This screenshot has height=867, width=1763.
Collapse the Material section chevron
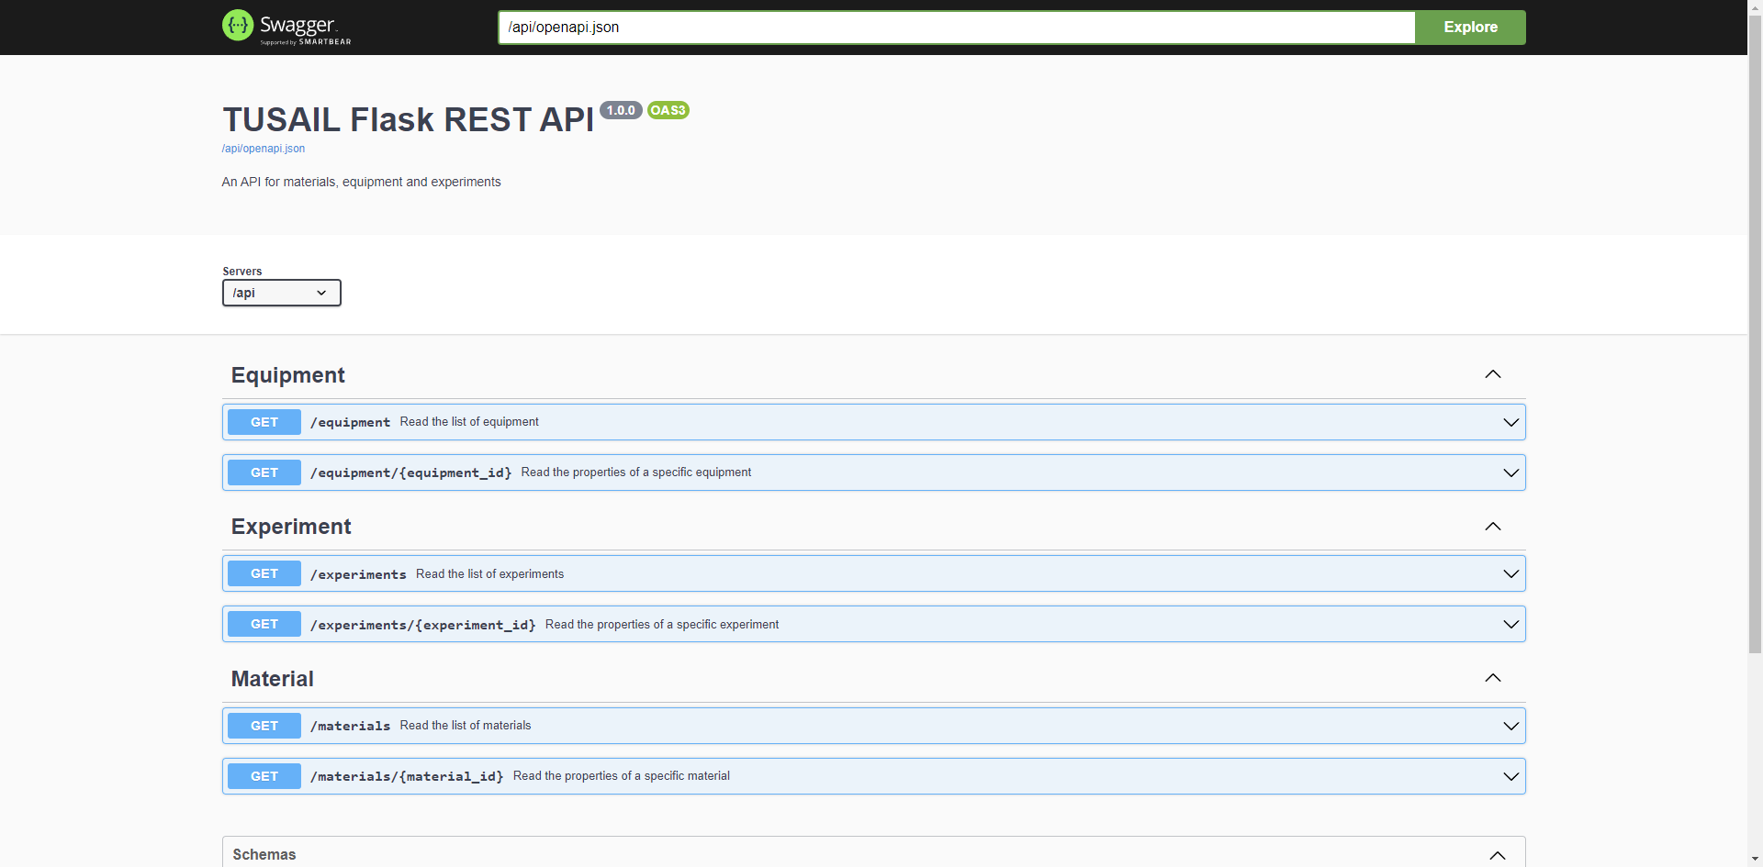coord(1493,678)
